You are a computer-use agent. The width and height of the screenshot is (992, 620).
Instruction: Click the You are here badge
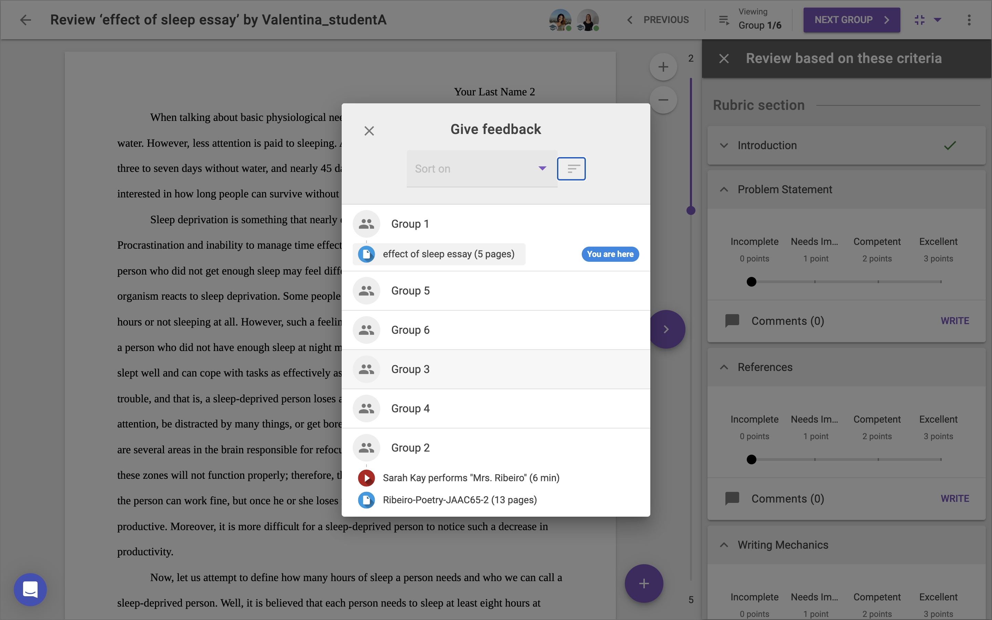610,254
